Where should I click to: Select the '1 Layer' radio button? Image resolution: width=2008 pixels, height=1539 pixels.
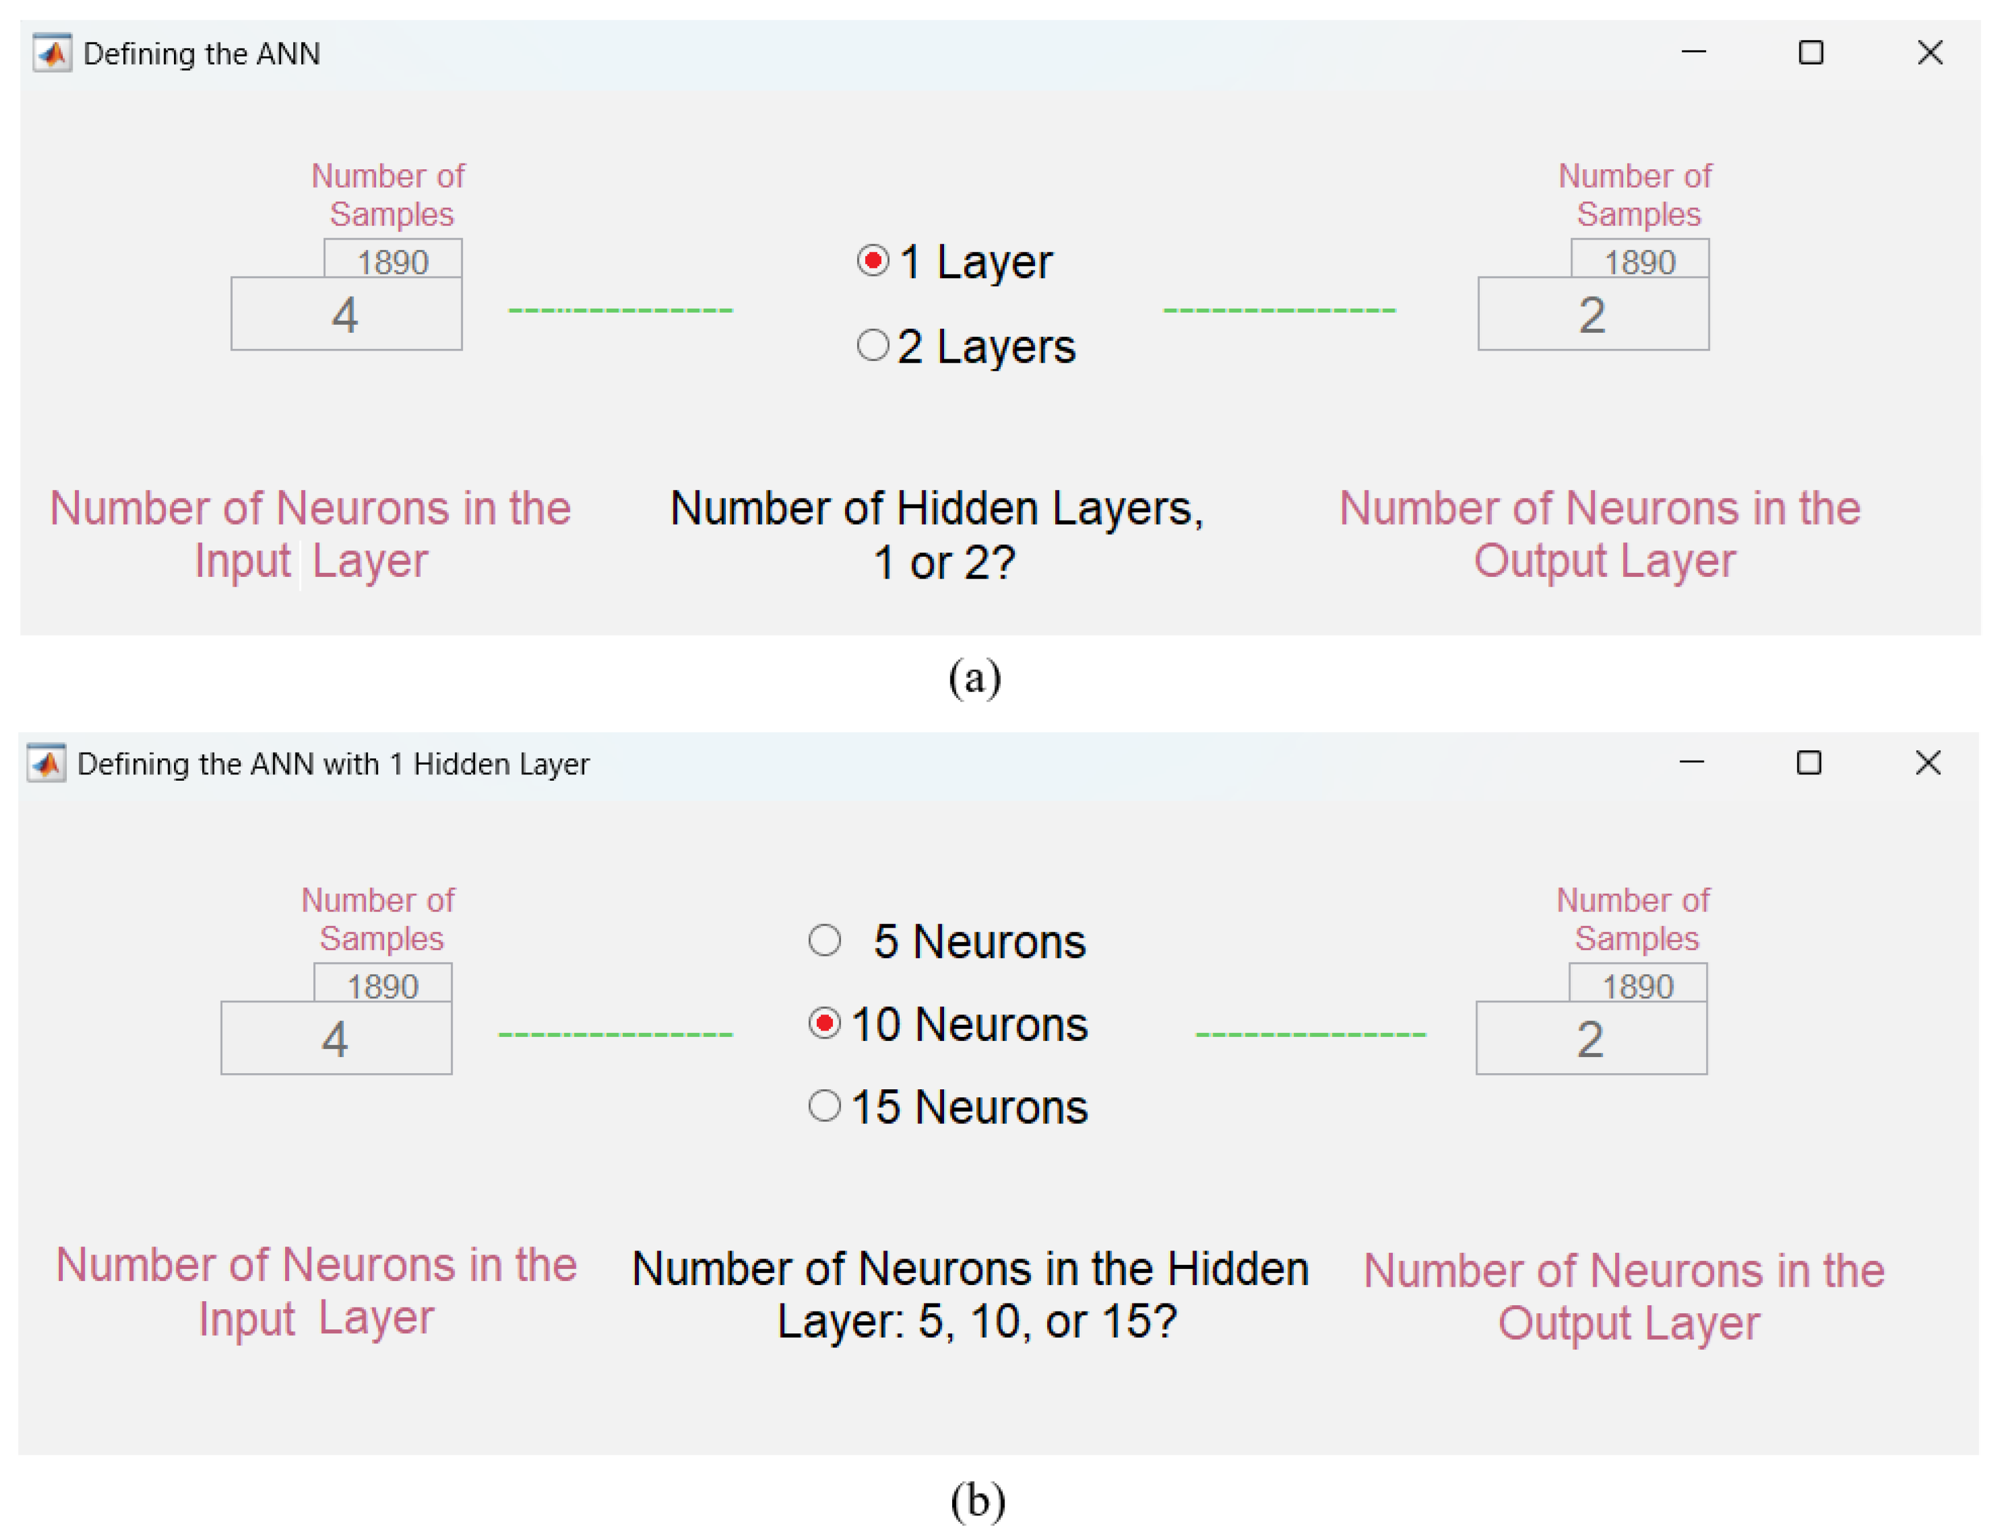(x=873, y=261)
